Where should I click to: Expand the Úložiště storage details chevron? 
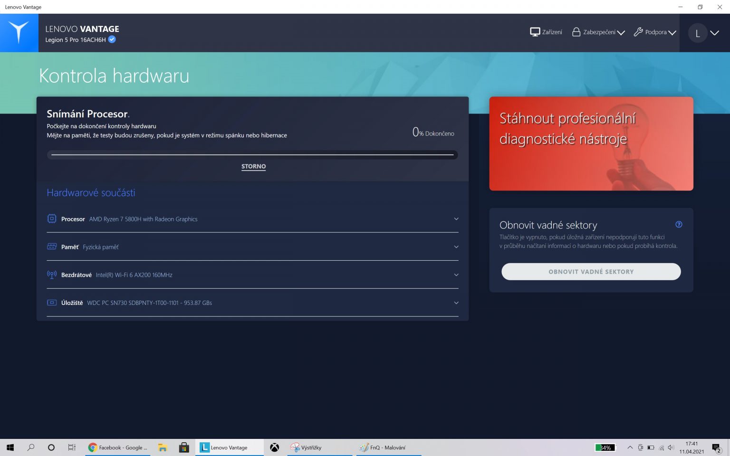point(456,303)
